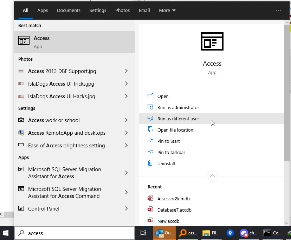This screenshot has width=291, height=240.
Task: Open Access work or school setting
Action: 75,120
